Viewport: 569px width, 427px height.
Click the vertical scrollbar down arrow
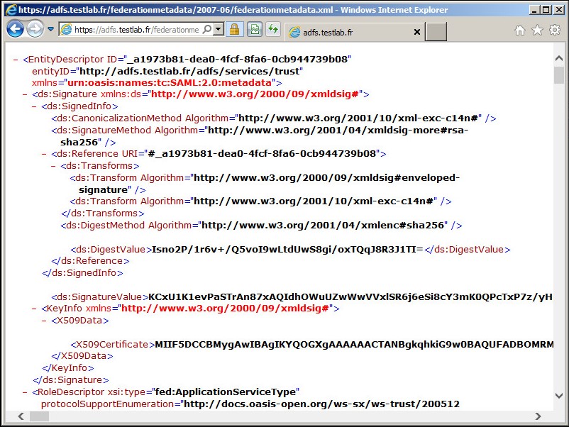tap(559, 396)
